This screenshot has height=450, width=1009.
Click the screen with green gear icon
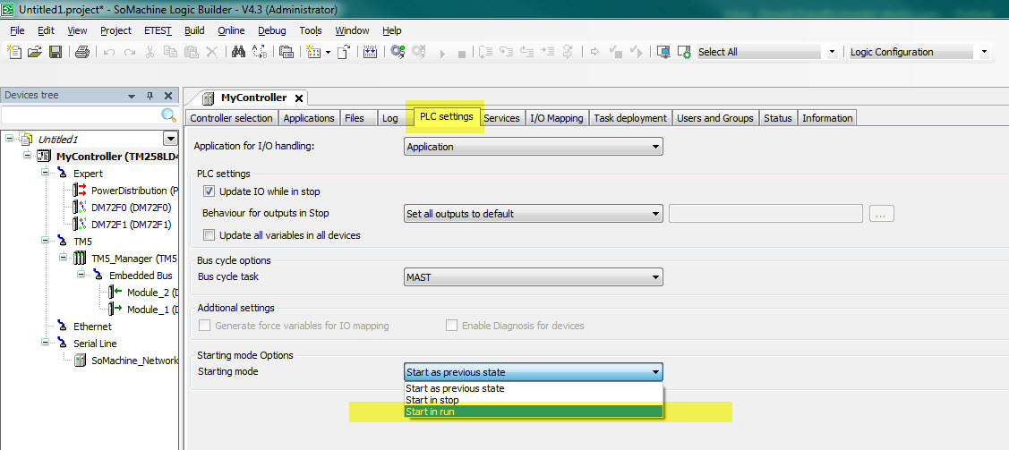(x=685, y=53)
